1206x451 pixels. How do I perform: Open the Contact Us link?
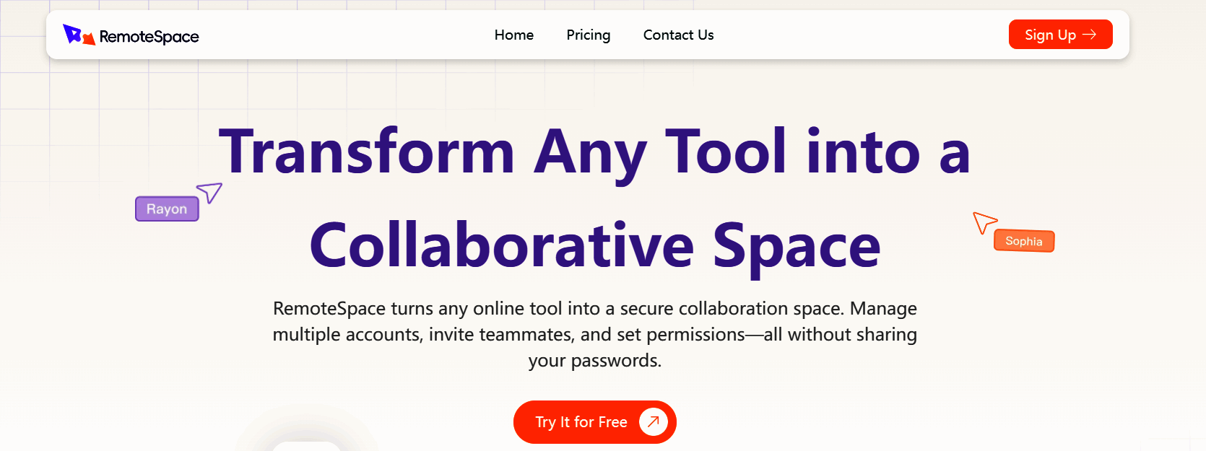tap(679, 35)
